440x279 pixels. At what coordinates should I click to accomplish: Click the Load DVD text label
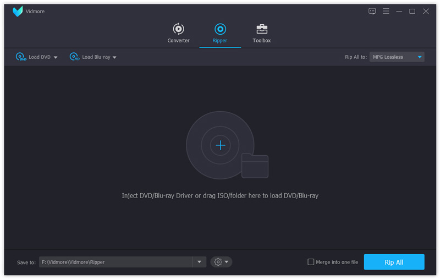40,57
